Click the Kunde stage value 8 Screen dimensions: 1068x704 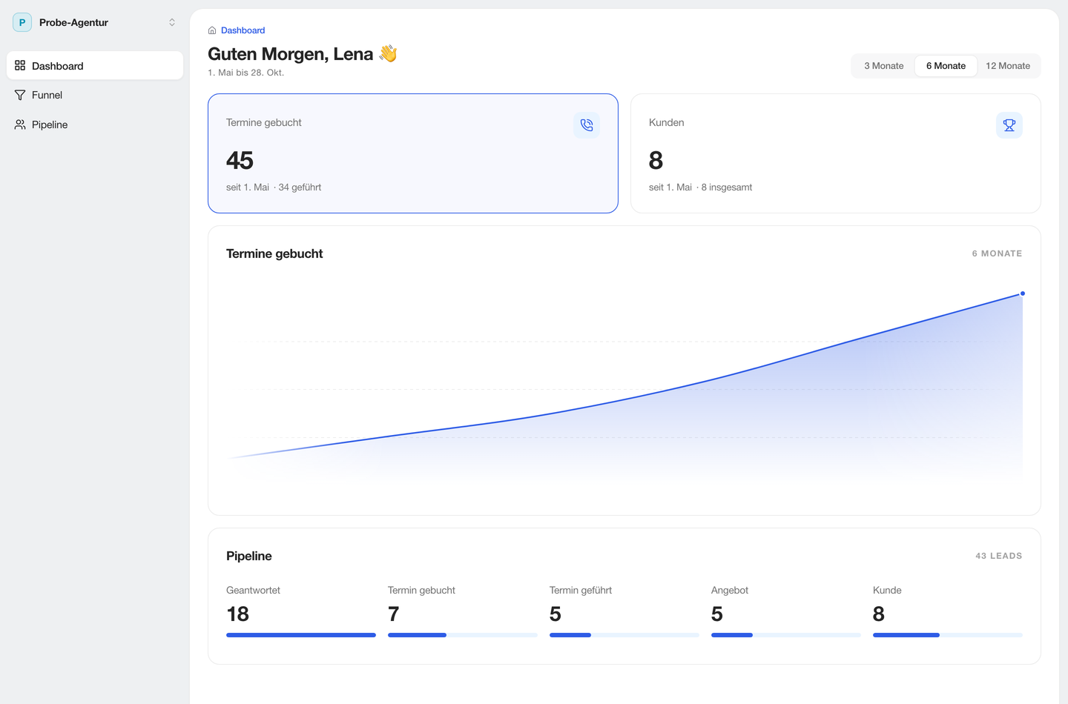[x=879, y=614]
